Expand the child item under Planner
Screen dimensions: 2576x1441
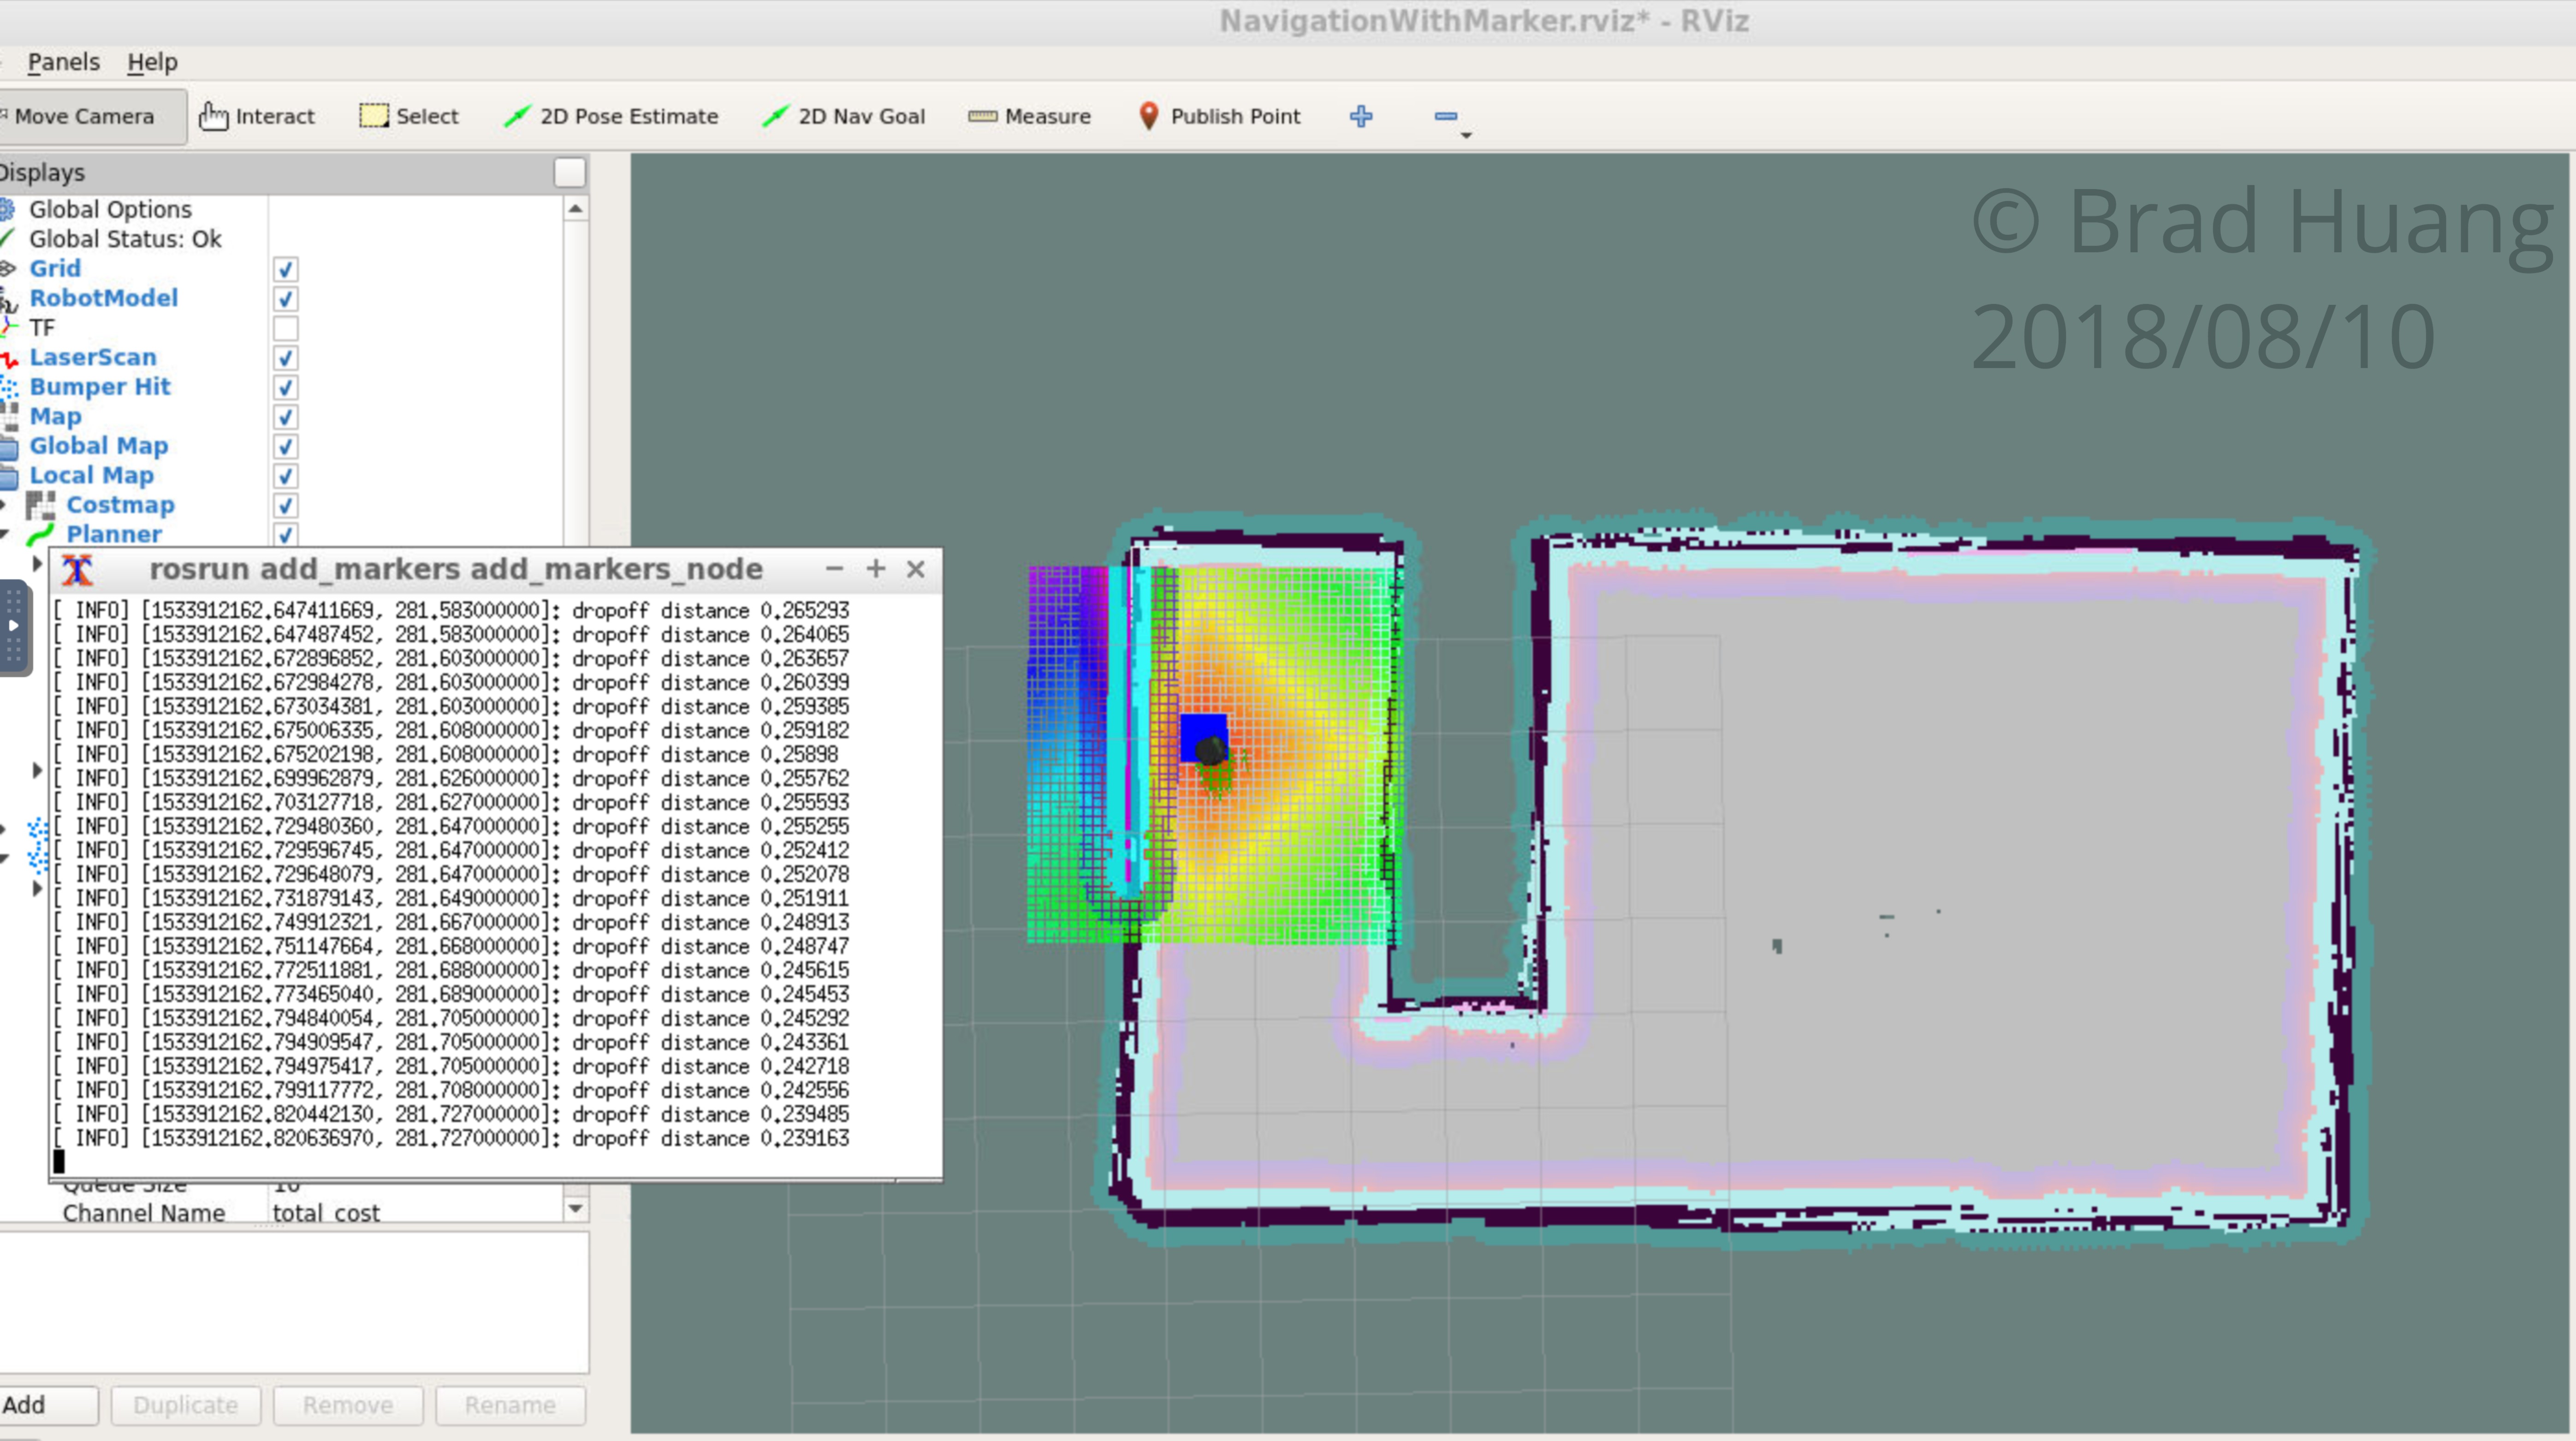(37, 564)
